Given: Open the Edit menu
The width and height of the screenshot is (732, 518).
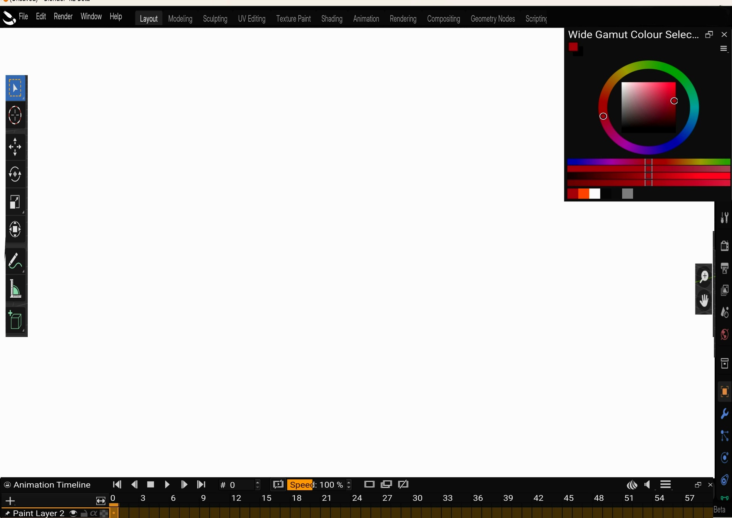Looking at the screenshot, I should pyautogui.click(x=41, y=17).
